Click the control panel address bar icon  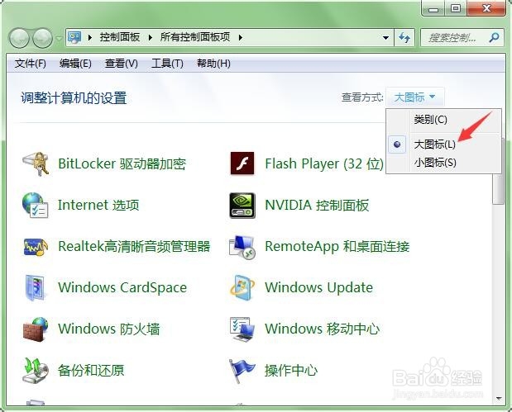click(74, 37)
